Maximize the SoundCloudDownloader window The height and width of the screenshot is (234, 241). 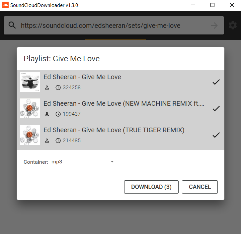click(x=212, y=5)
